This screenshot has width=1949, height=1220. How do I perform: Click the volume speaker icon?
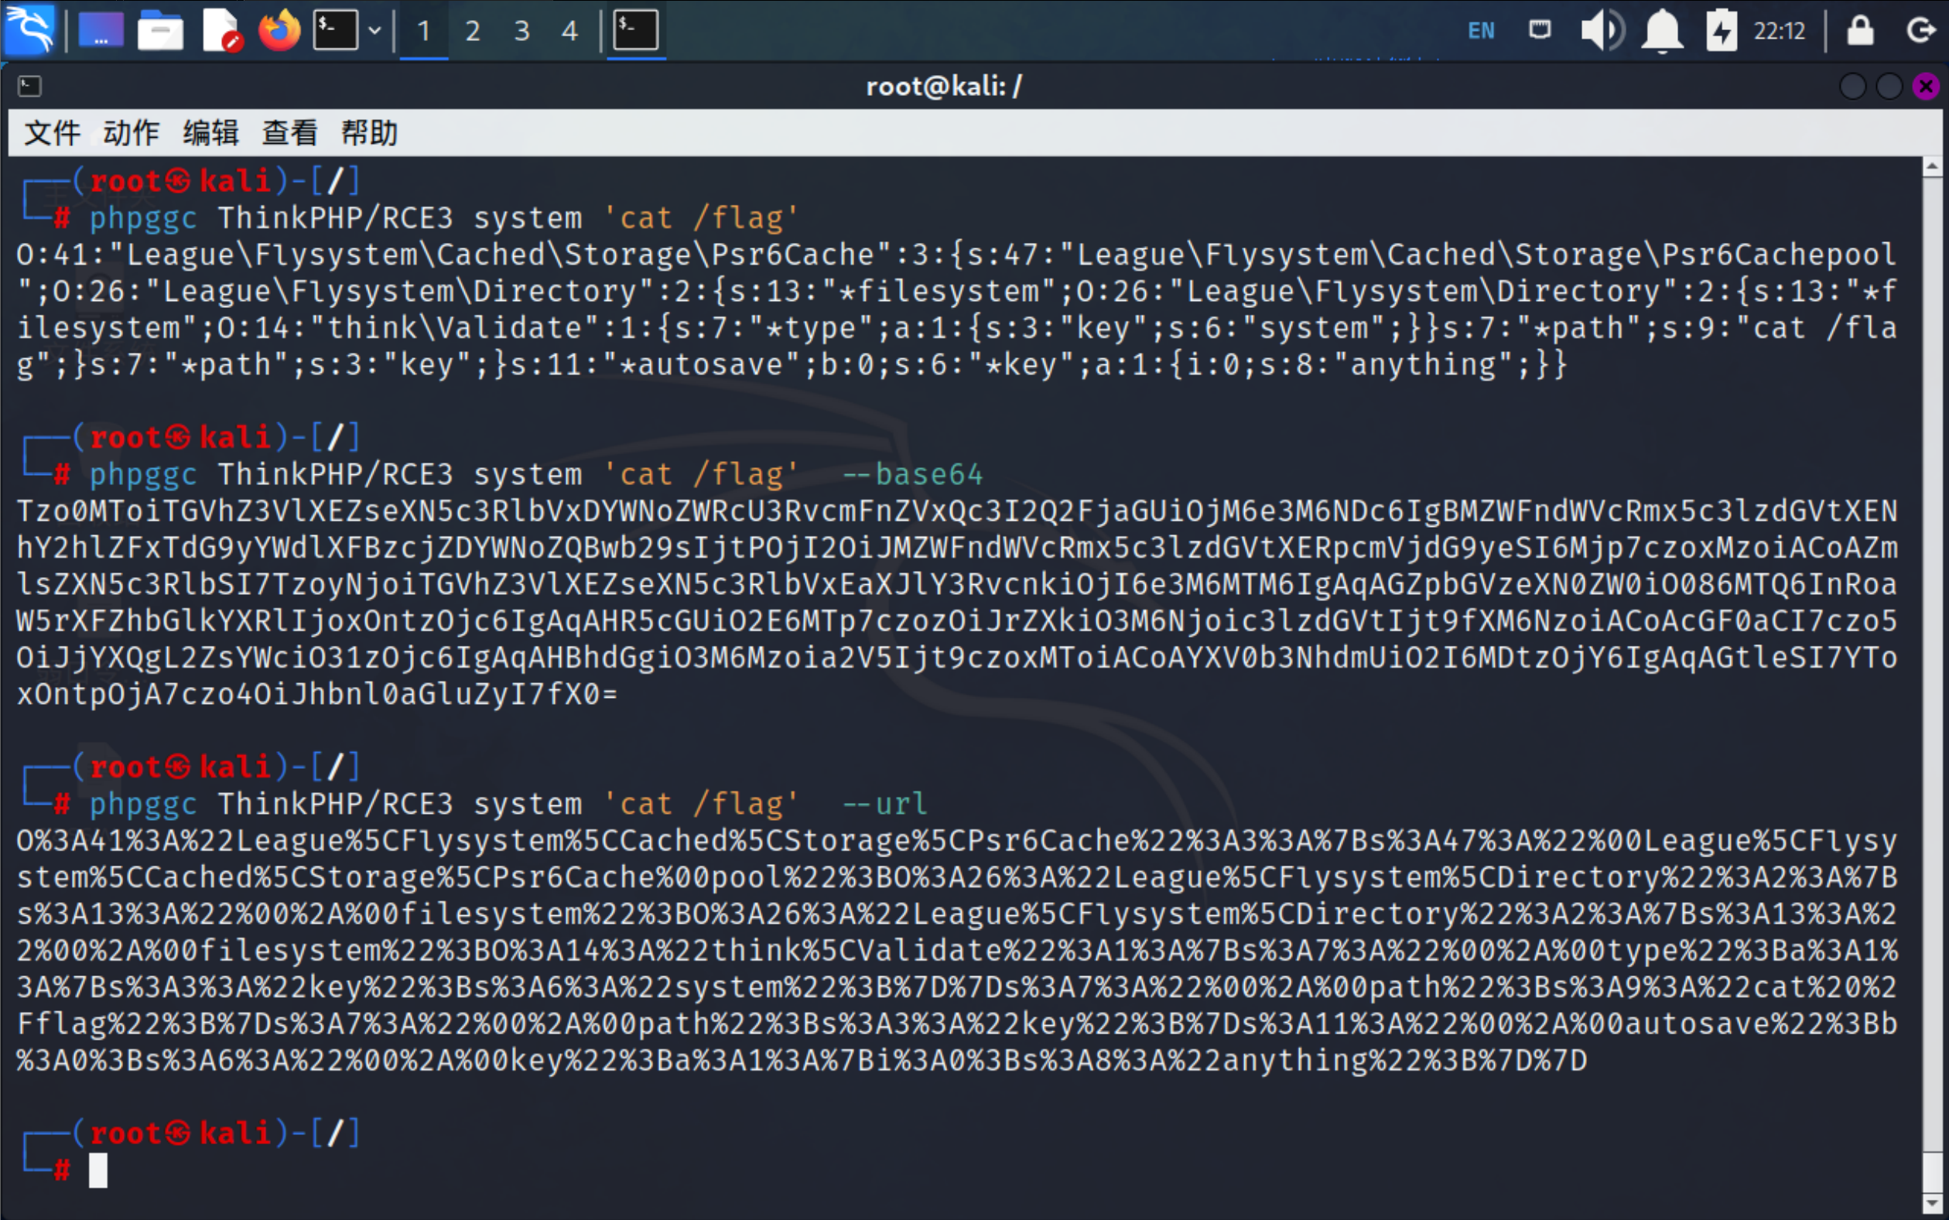[x=1601, y=31]
